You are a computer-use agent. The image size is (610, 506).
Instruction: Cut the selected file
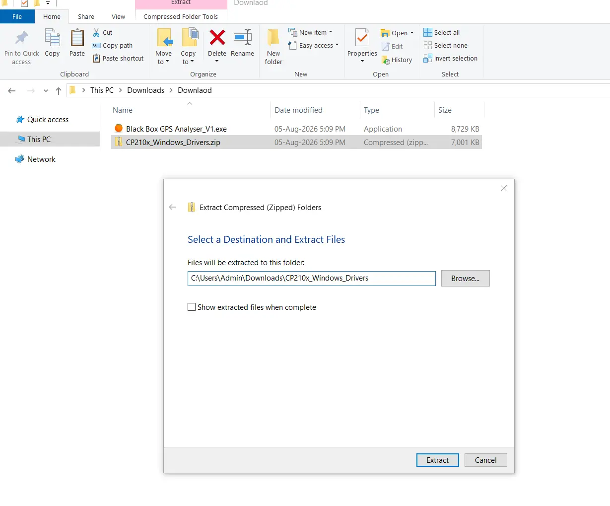pos(103,32)
